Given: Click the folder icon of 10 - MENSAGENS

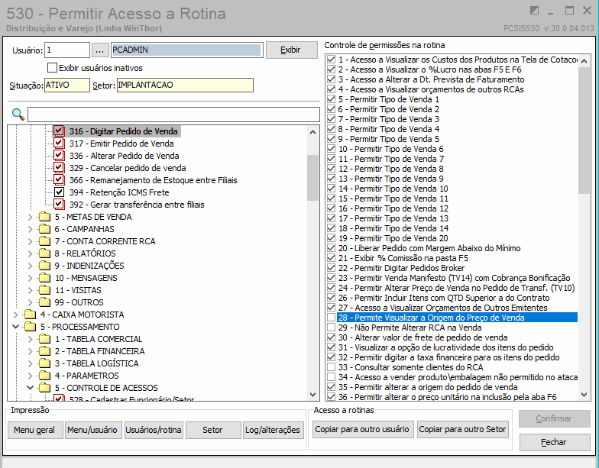Looking at the screenshot, I should pyautogui.click(x=44, y=278).
